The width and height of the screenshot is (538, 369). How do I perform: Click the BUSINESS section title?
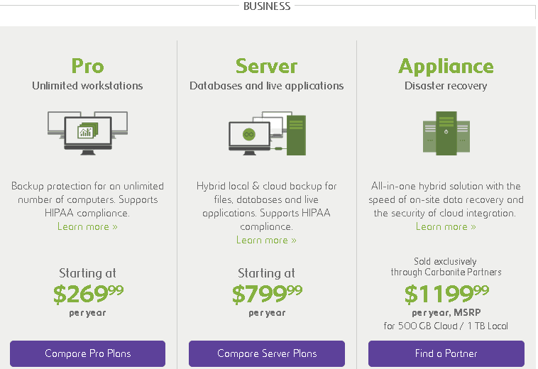pos(267,6)
